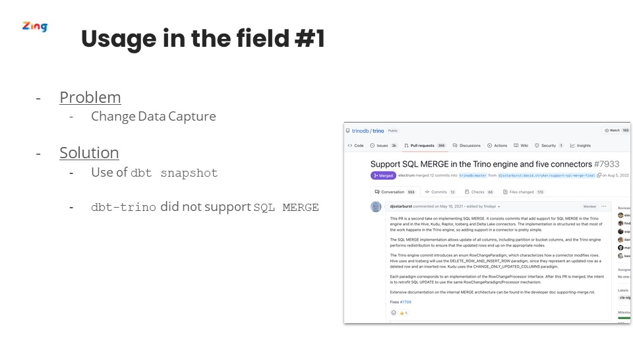Follow the Fixes #7708 issue link
633x356 pixels.
coord(406,302)
